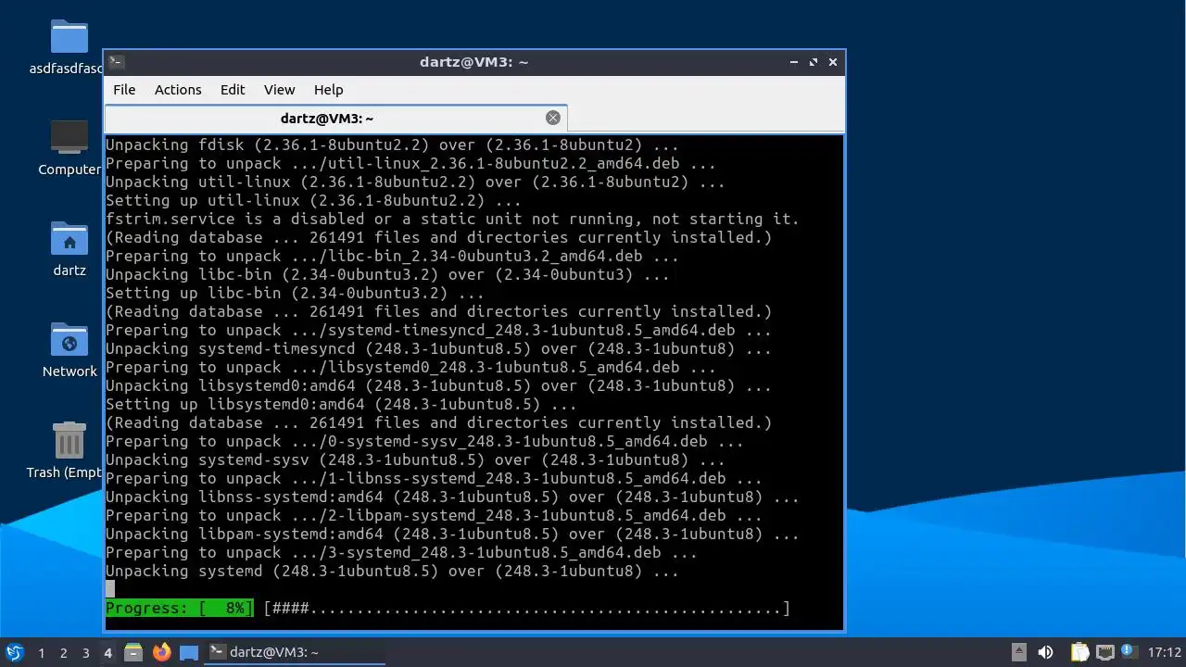1186x667 pixels.
Task: Click 'Unpacking libpam-systemd:amd64' terminal line
Action: (452, 535)
